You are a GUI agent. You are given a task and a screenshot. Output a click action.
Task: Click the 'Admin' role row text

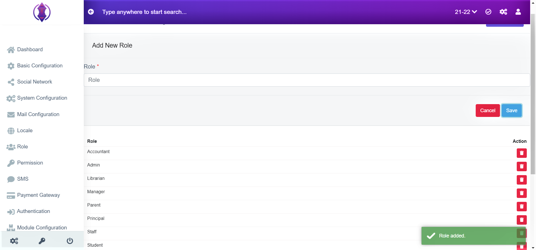[94, 165]
